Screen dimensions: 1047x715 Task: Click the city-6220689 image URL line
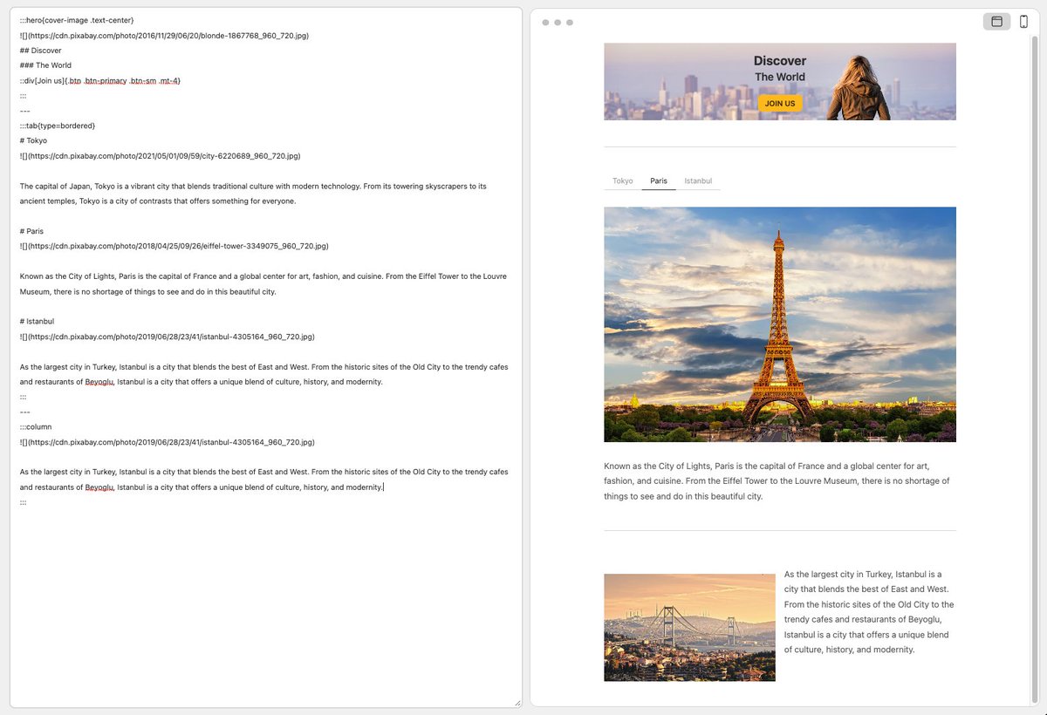click(x=160, y=155)
